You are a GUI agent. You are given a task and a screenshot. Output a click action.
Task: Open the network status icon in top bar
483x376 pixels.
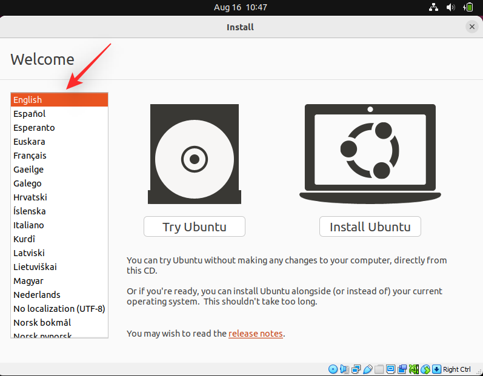click(433, 7)
